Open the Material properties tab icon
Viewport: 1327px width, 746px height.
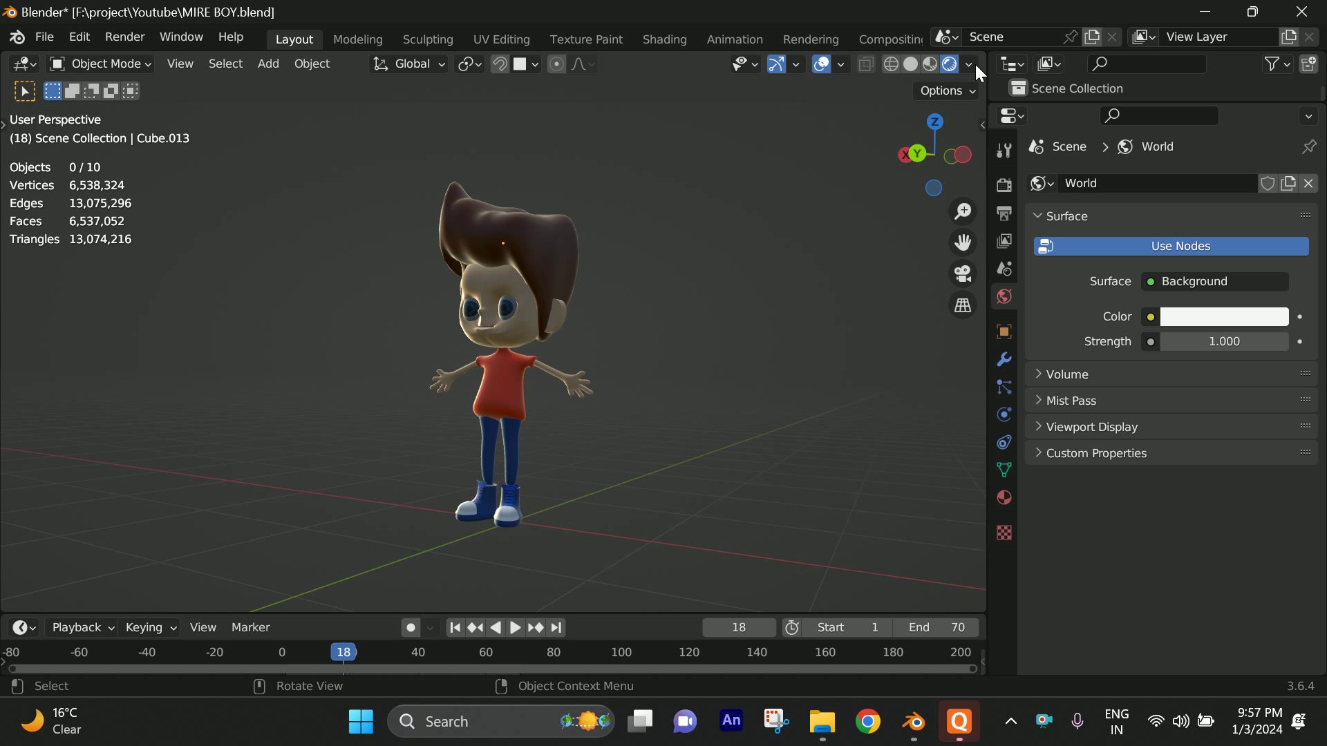click(1004, 497)
